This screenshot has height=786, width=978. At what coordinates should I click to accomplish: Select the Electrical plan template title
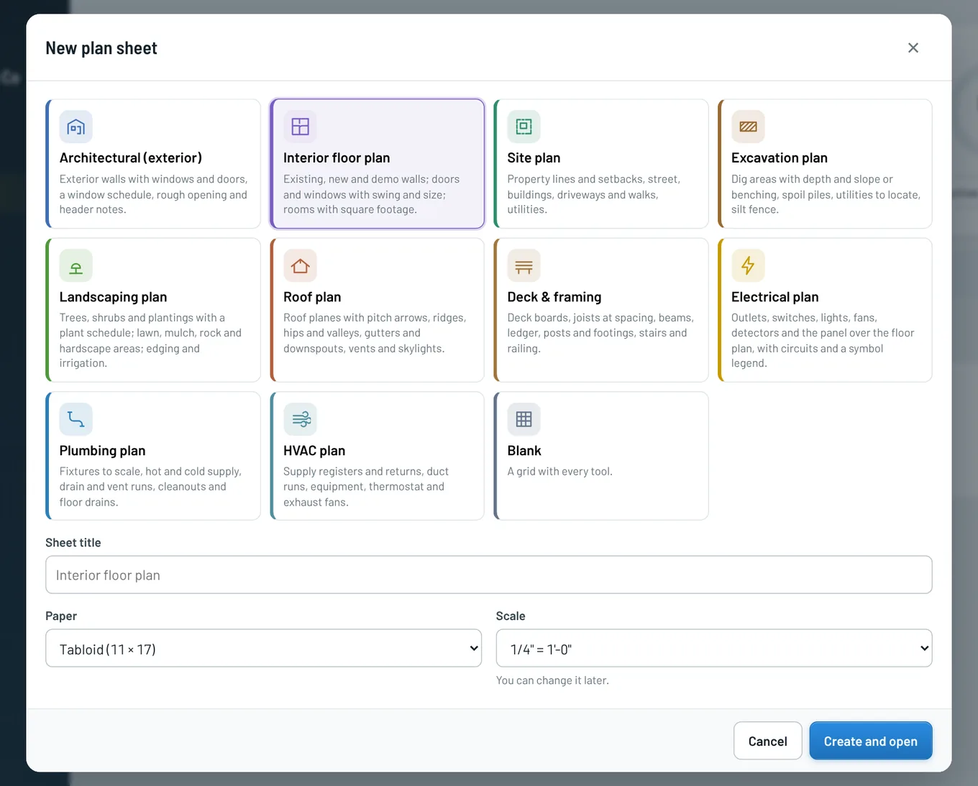pyautogui.click(x=775, y=297)
